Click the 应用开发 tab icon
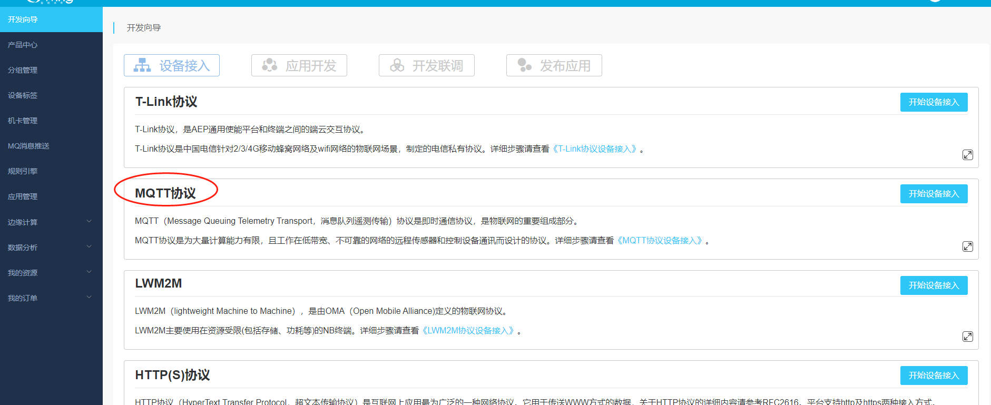The width and height of the screenshot is (991, 405). (x=270, y=65)
